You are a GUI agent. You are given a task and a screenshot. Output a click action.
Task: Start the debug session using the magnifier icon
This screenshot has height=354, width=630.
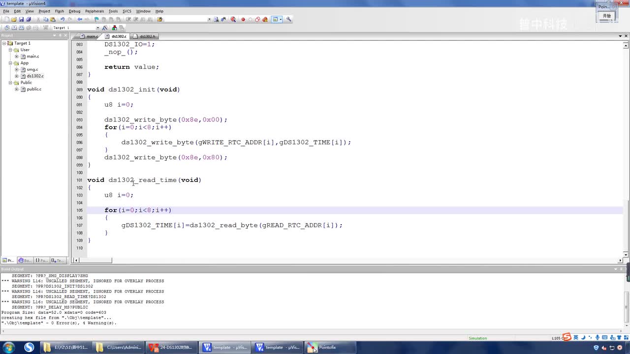click(233, 20)
